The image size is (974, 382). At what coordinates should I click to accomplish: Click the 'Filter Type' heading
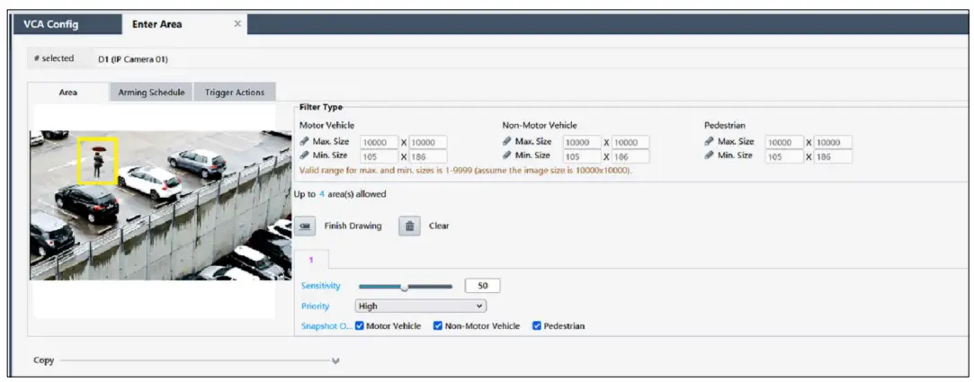click(x=320, y=108)
